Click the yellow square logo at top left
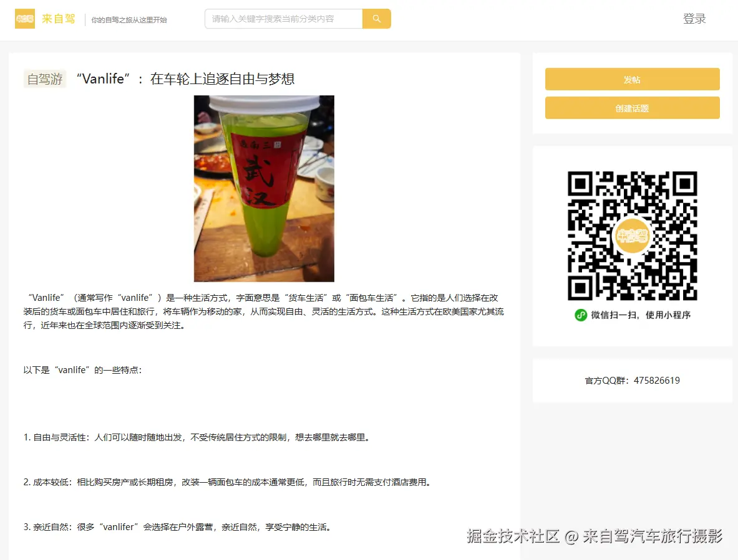Image resolution: width=738 pixels, height=560 pixels. point(24,19)
